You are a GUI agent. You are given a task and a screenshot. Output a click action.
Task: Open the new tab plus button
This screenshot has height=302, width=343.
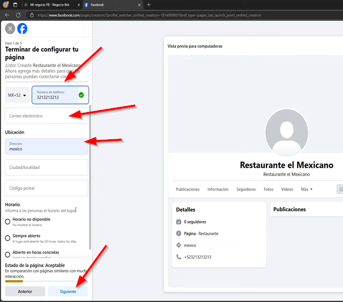(x=148, y=5)
